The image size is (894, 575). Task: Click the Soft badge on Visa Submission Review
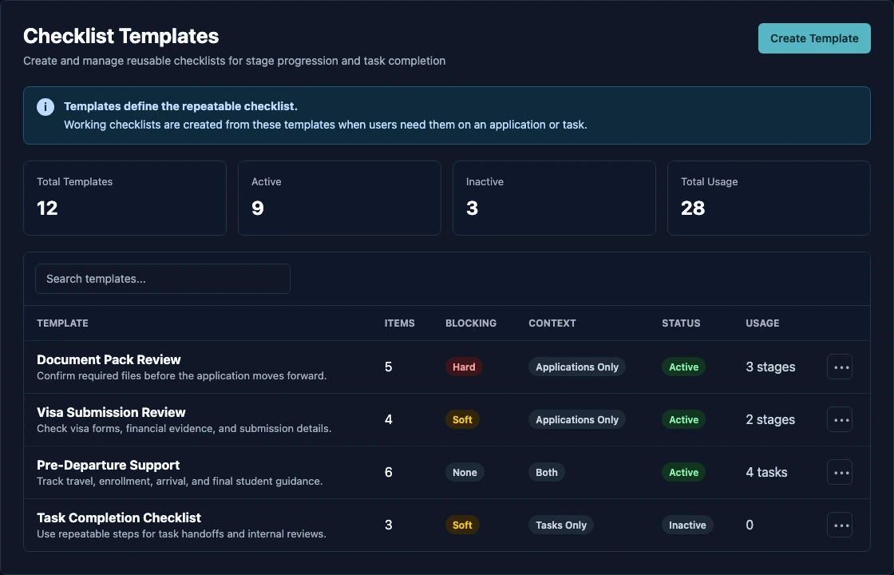[462, 419]
